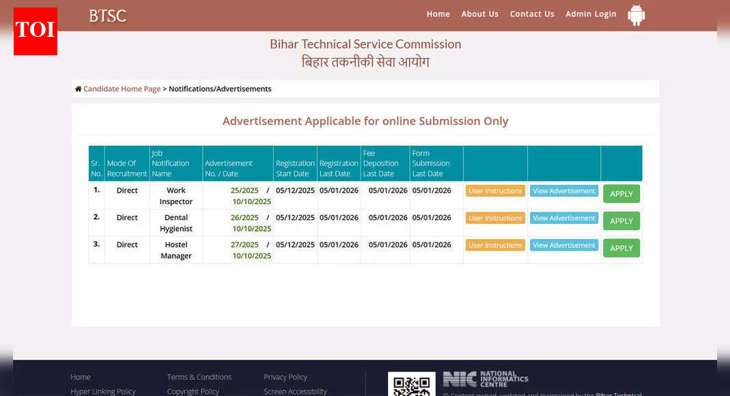View Advertisement for Hostel Manager

click(563, 245)
